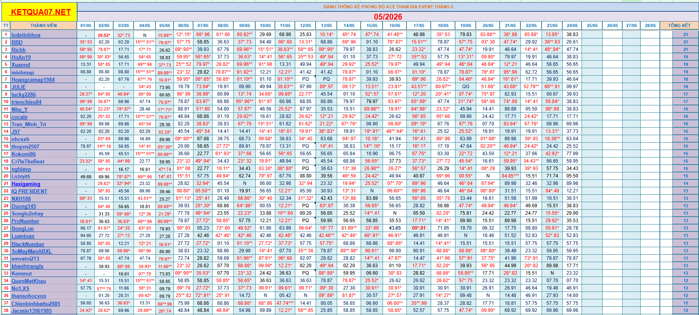The image size is (699, 315).
Task: Click the Kemmut name cell
Action: coord(43,273)
